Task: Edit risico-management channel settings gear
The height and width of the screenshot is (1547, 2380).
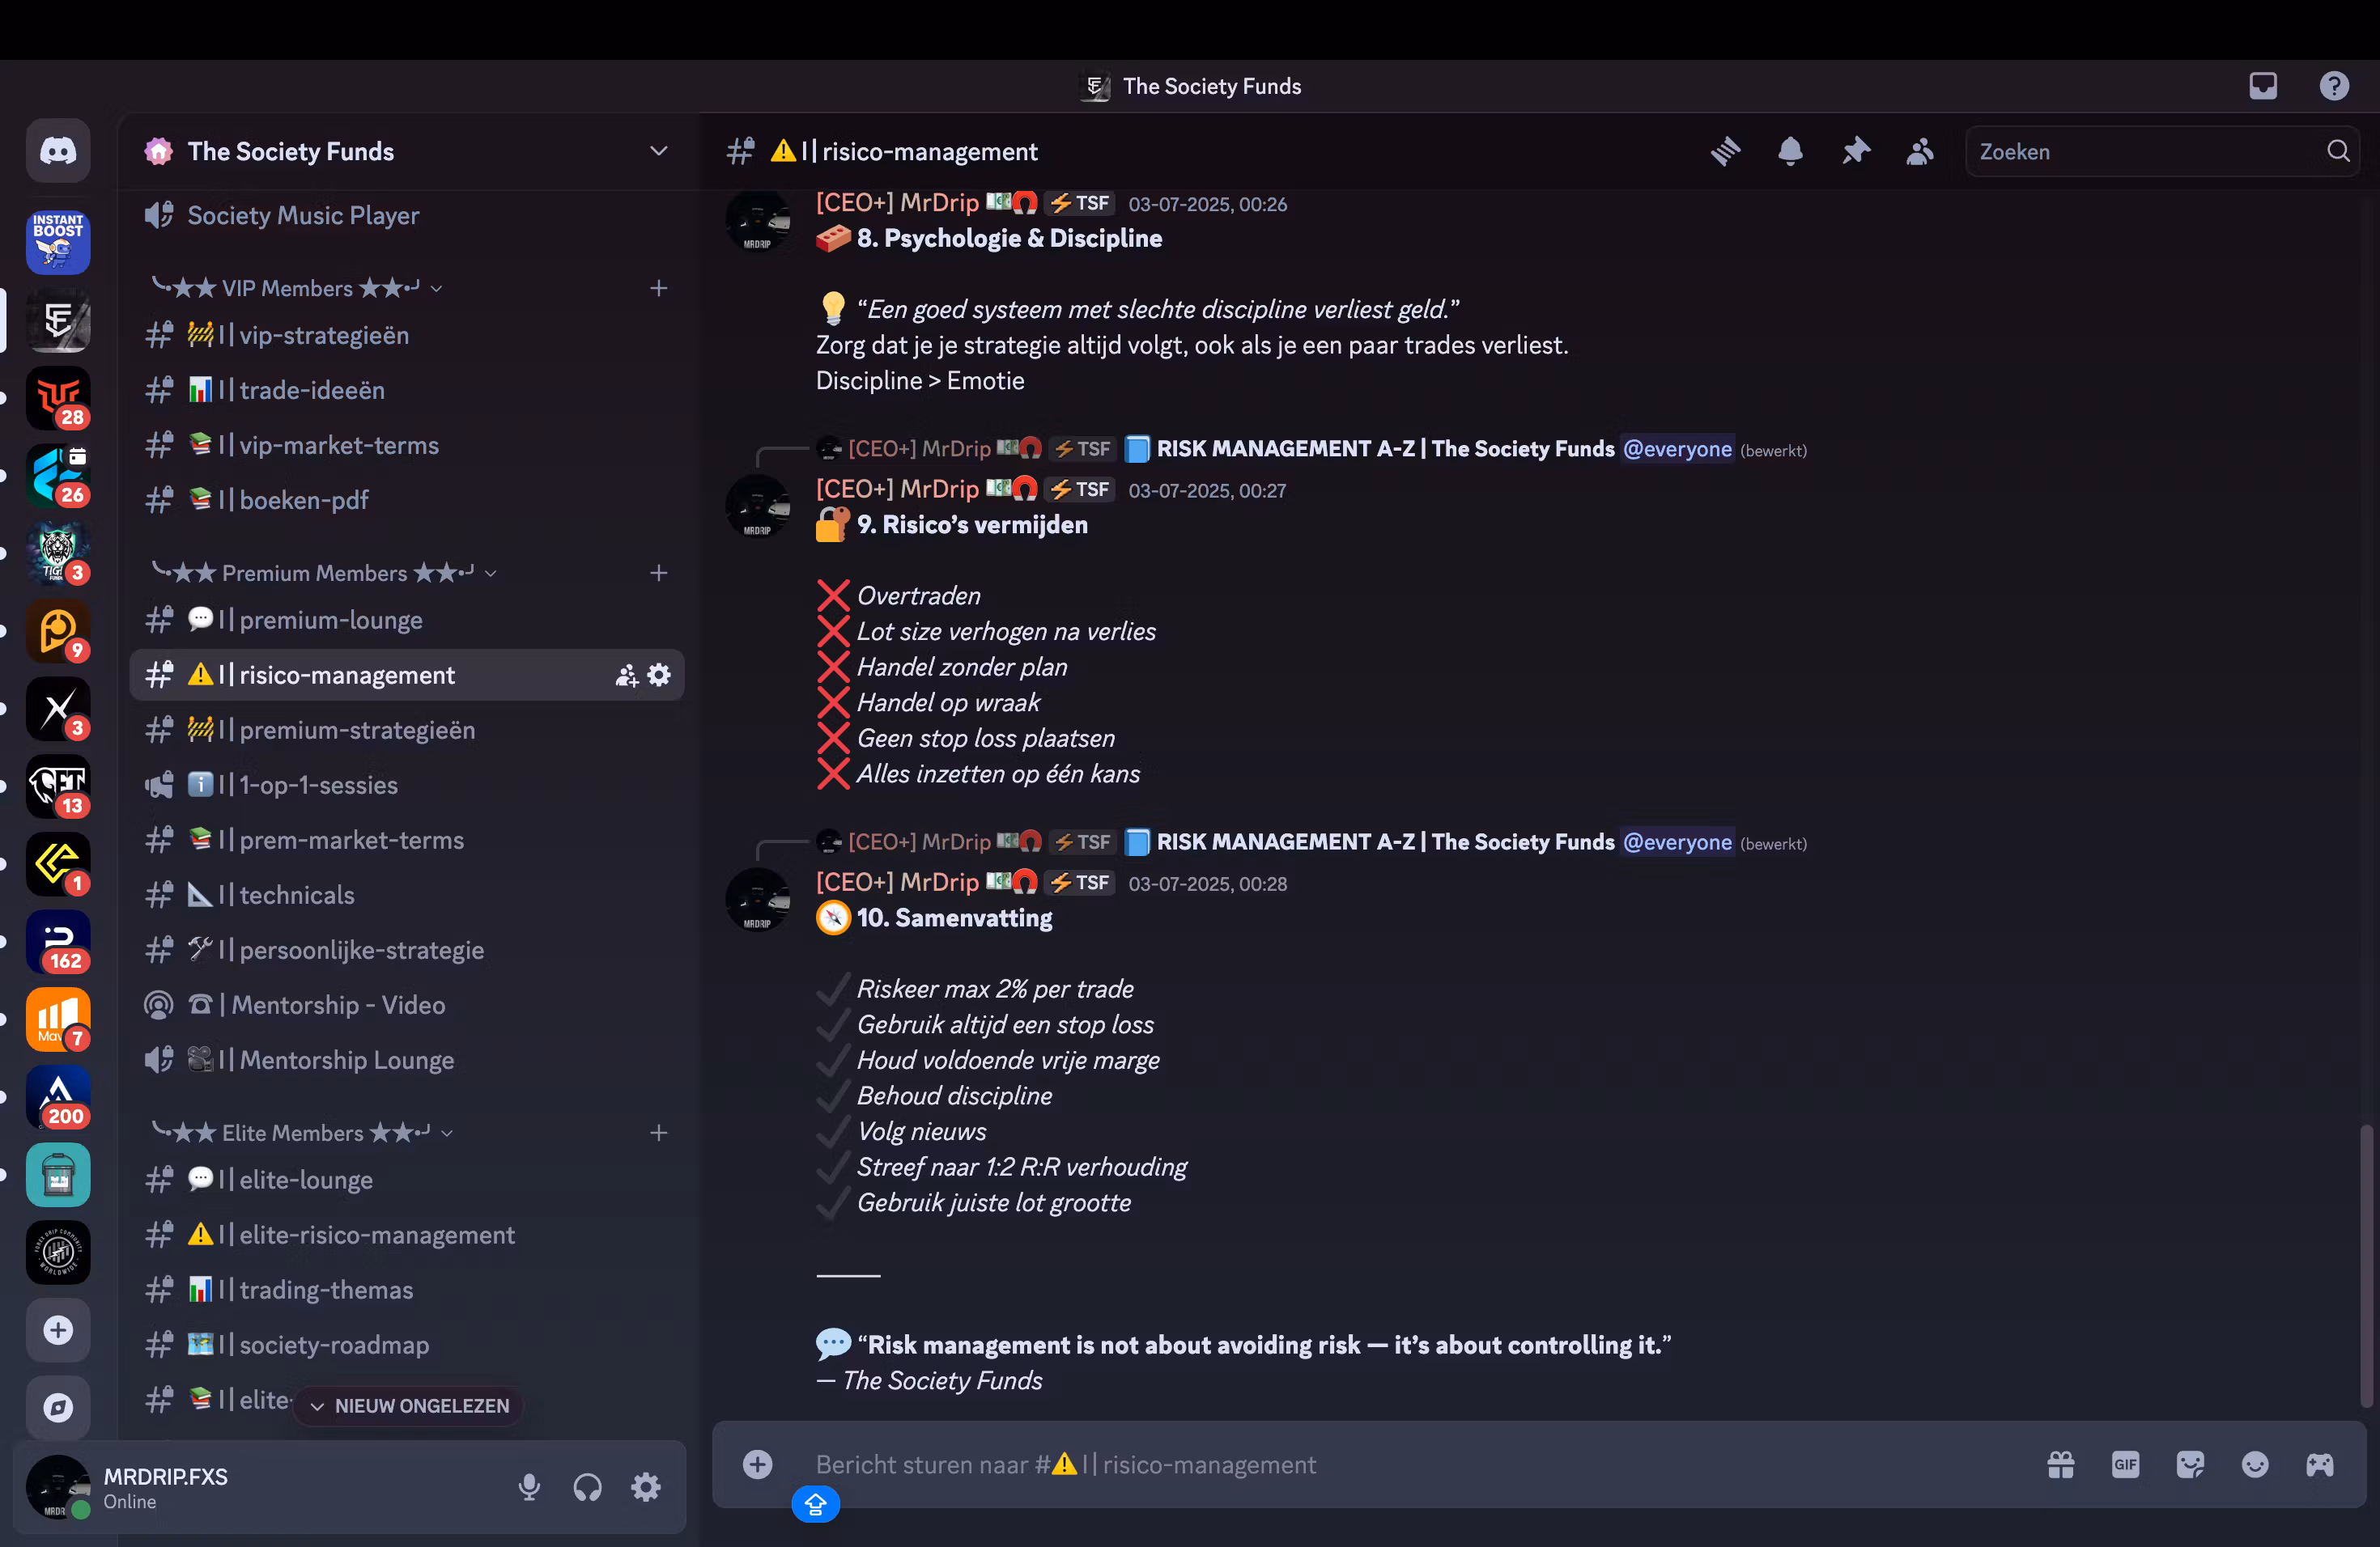Action: (x=659, y=675)
